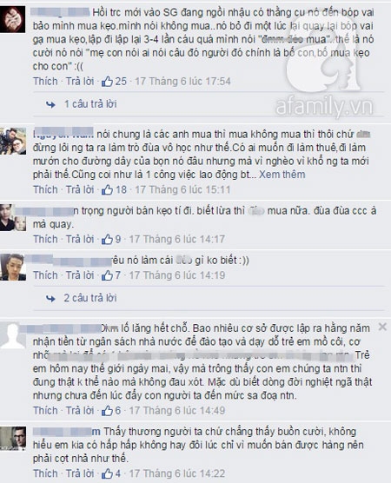Reply to the comment posted at 15:11
This screenshot has width=391, height=483.
pos(80,189)
